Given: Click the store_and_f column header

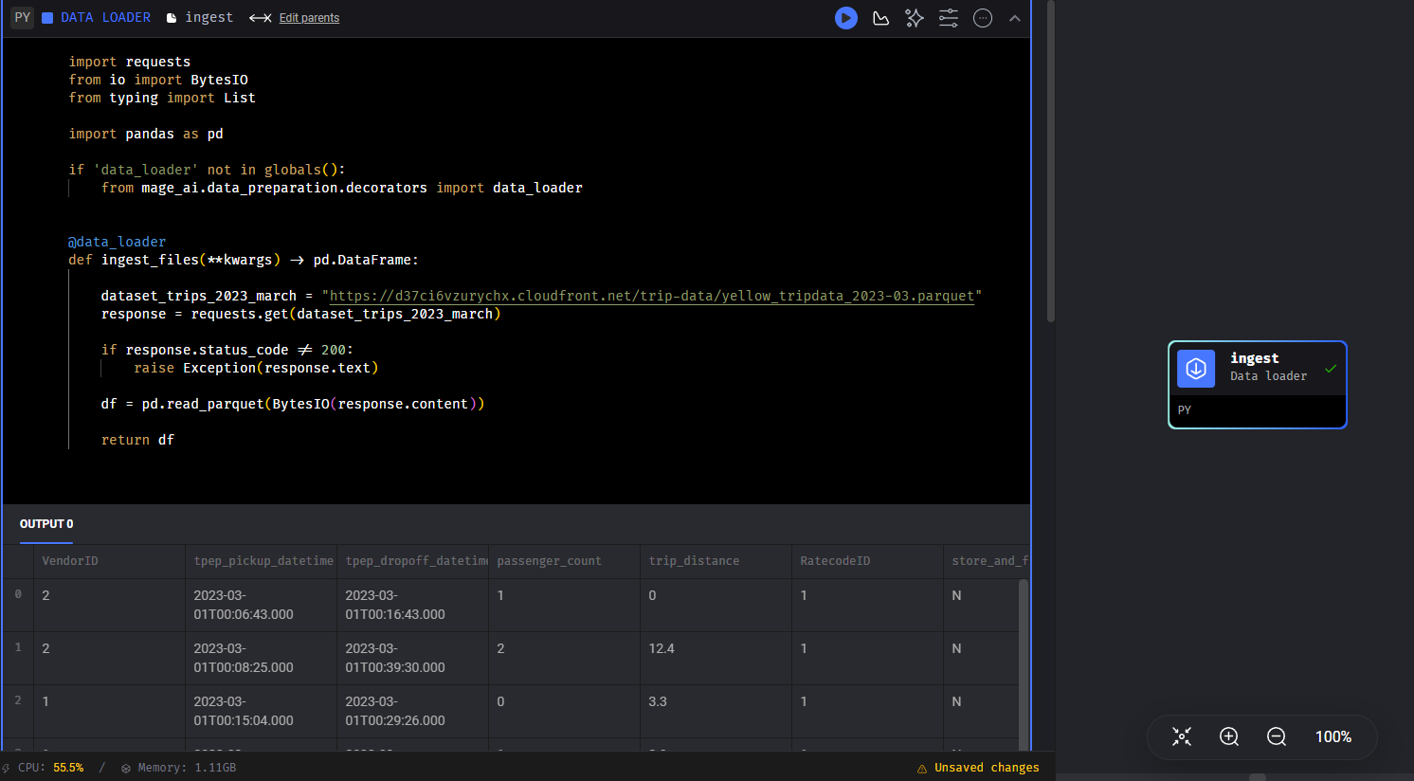Looking at the screenshot, I should pyautogui.click(x=986, y=561).
